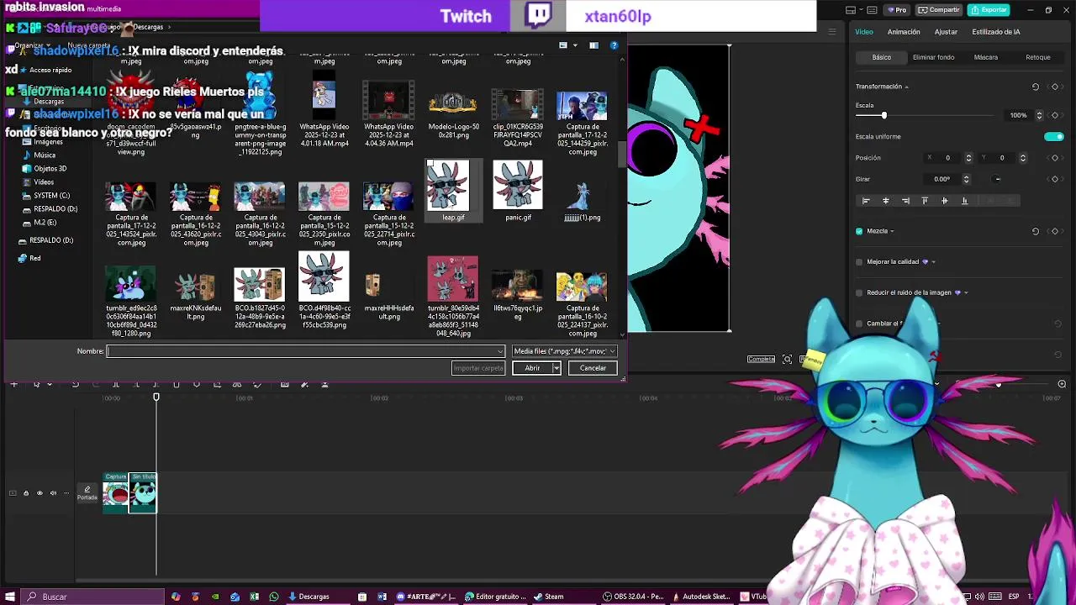Viewport: 1076px width, 605px height.
Task: Click the Compartir button in CapCut
Action: click(x=939, y=10)
